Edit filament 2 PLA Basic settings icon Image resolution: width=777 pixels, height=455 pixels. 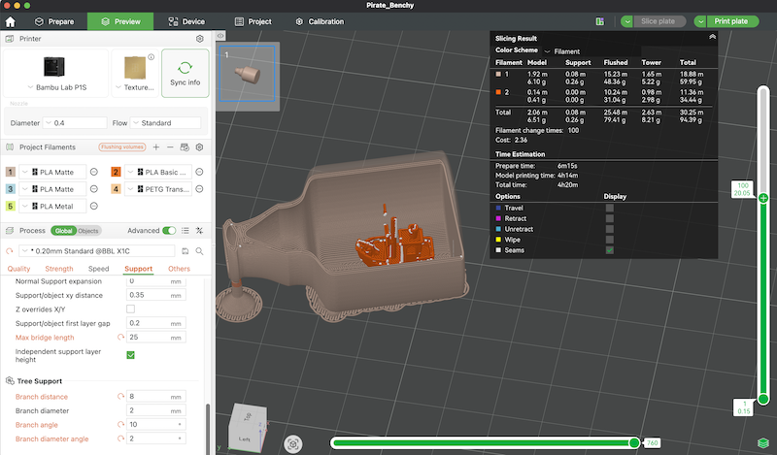click(199, 172)
